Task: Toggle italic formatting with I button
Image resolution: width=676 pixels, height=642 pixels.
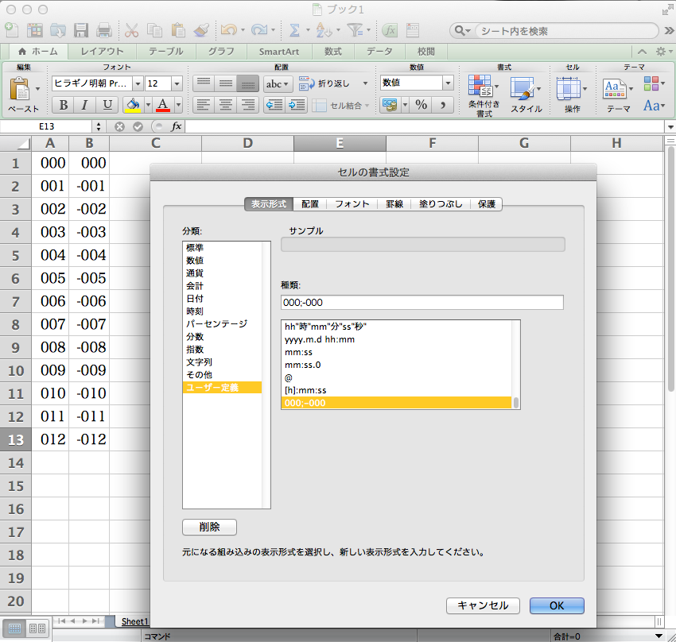Action: [84, 105]
